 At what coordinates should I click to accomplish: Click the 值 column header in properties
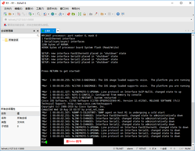coord(28,113)
